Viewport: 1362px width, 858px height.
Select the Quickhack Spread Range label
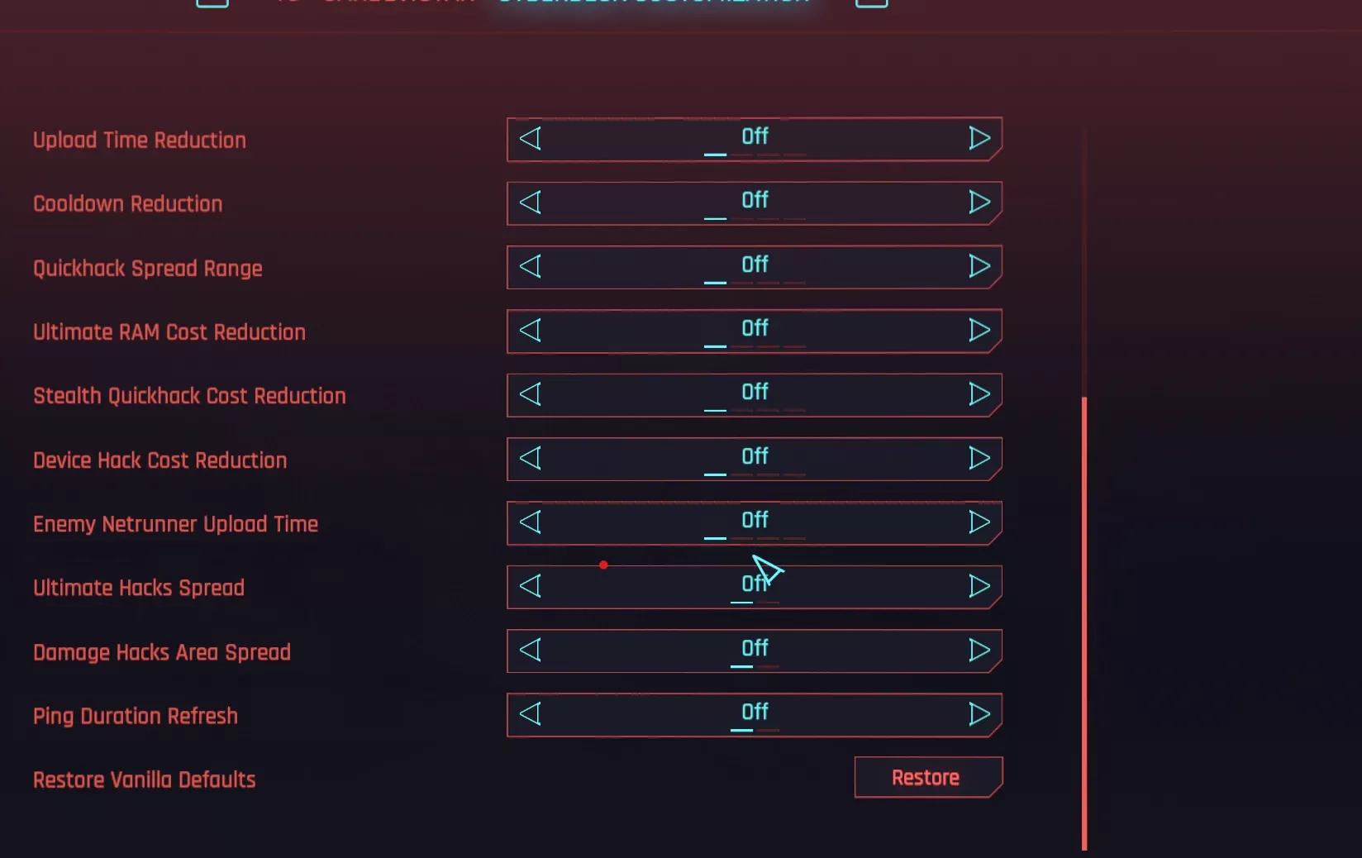(148, 269)
